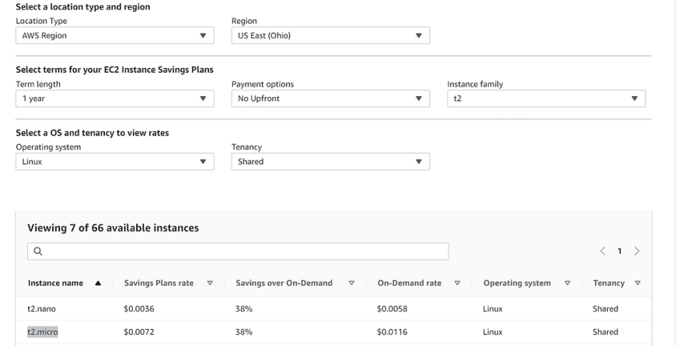Click the Payment options dropdown arrow icon
Image resolution: width=684 pixels, height=346 pixels.
coord(419,99)
